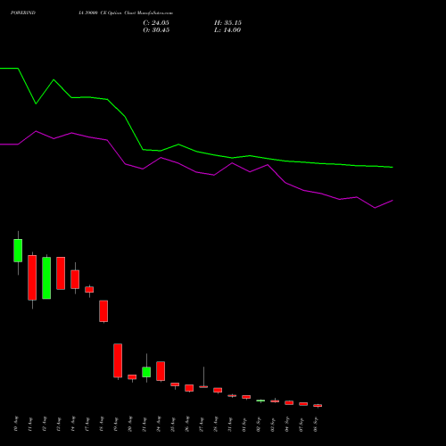This screenshot has width=446, height=446.
Task: Select the 04 Sep date label
Action: pyautogui.click(x=287, y=424)
